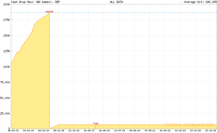Click the 75,000 y-axis label
This screenshot has height=133, width=217.
[x=5, y=82]
